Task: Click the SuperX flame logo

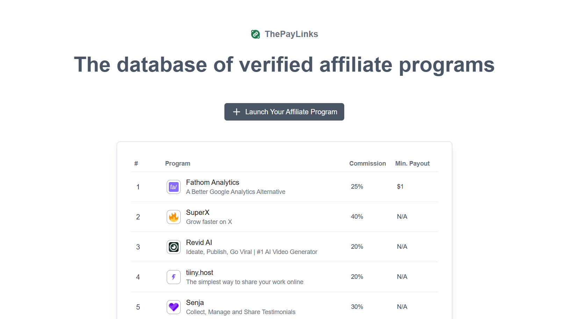Action: tap(174, 217)
